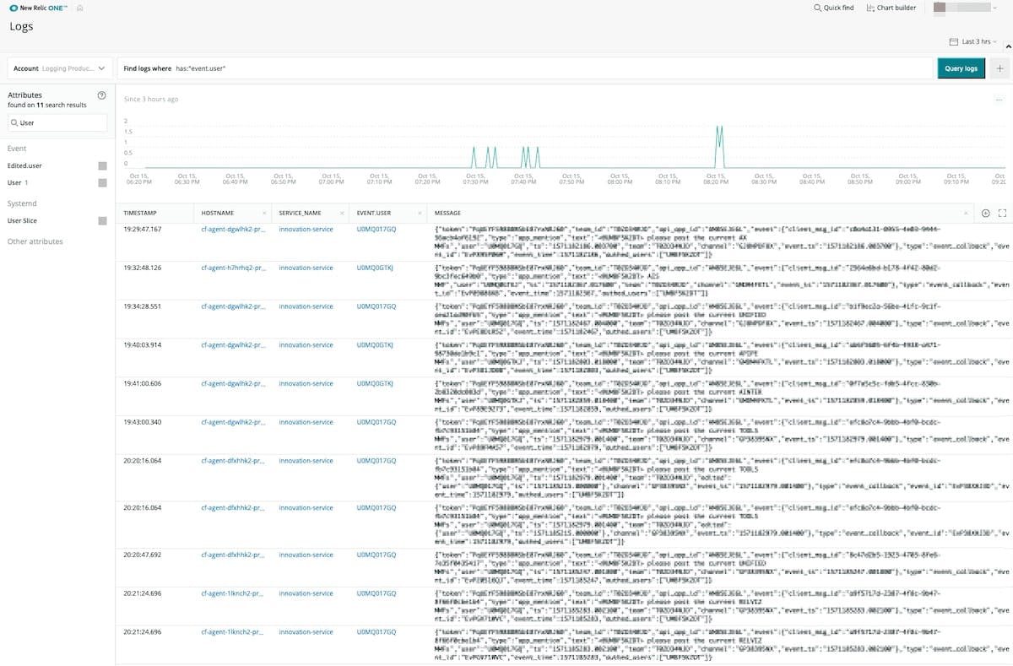Select timestamp 20:20:47.692
The width and height of the screenshot is (1013, 666).
tap(142, 555)
